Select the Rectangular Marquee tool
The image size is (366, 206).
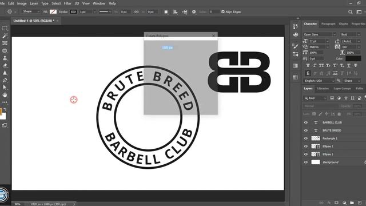click(5, 29)
